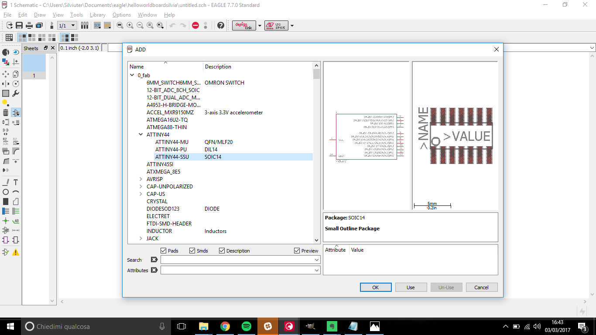This screenshot has height=335, width=596.
Task: Select the Info tool
Action: 6,52
